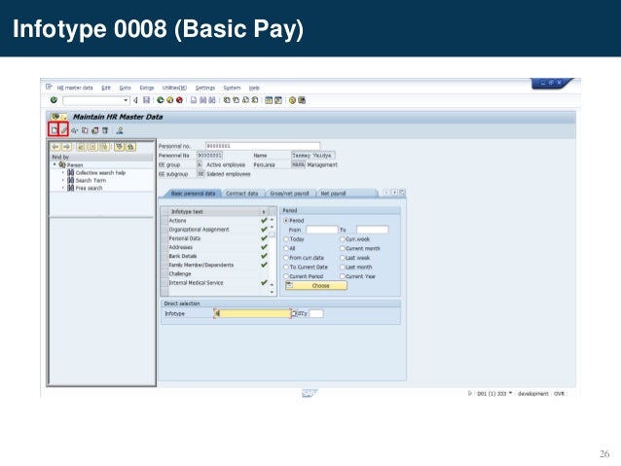
Task: Open the System menu
Action: click(x=232, y=88)
